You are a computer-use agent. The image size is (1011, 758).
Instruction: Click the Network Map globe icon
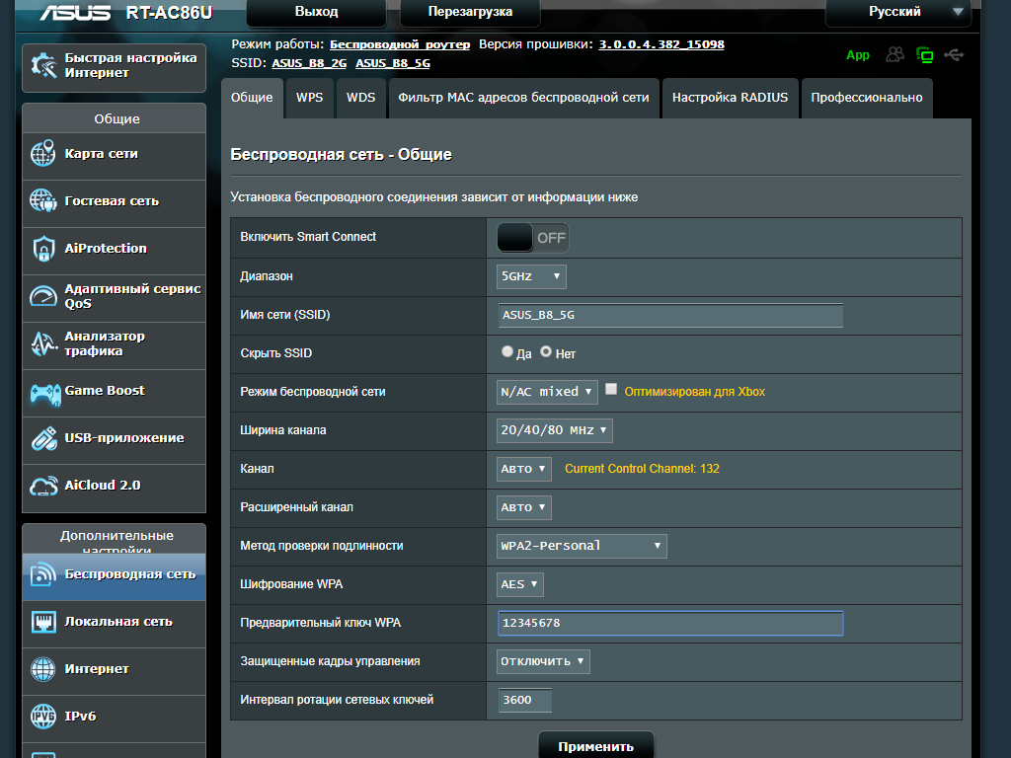(43, 153)
